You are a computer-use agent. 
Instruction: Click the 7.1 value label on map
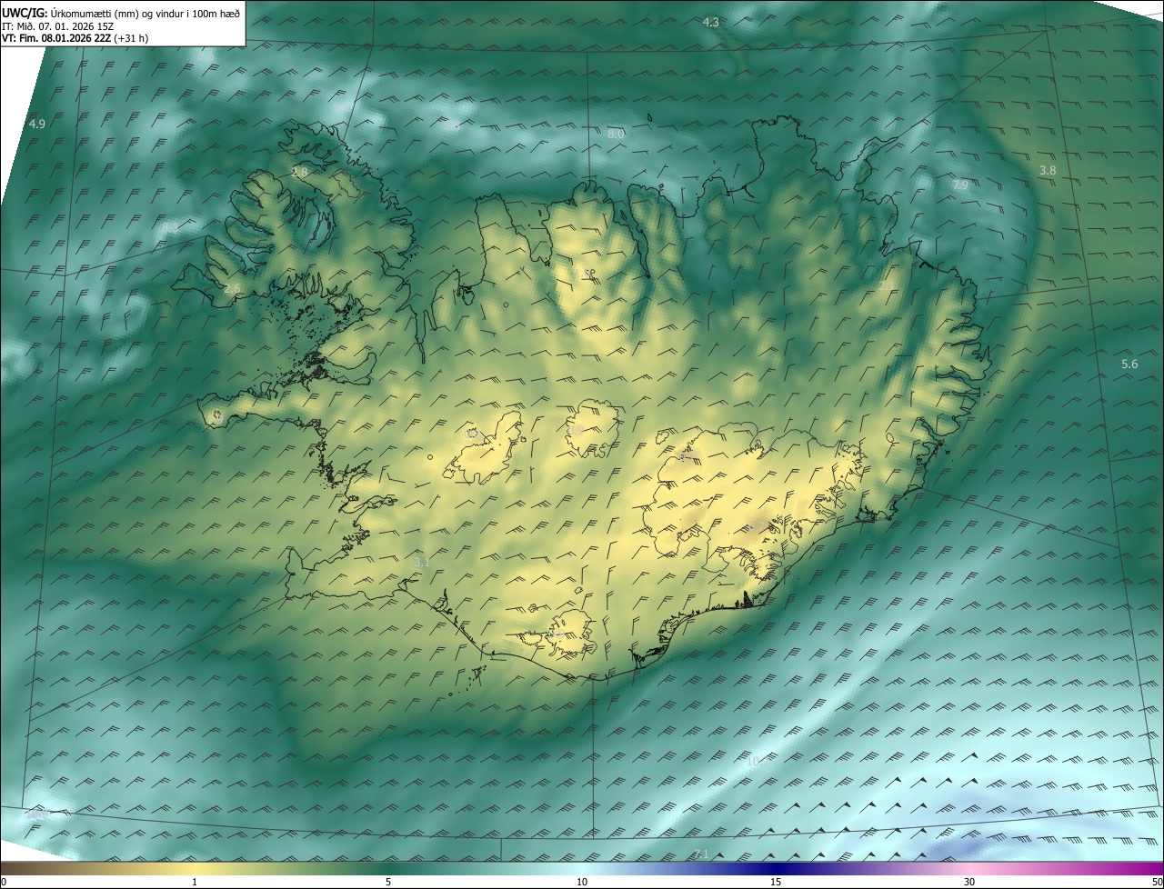(700, 854)
